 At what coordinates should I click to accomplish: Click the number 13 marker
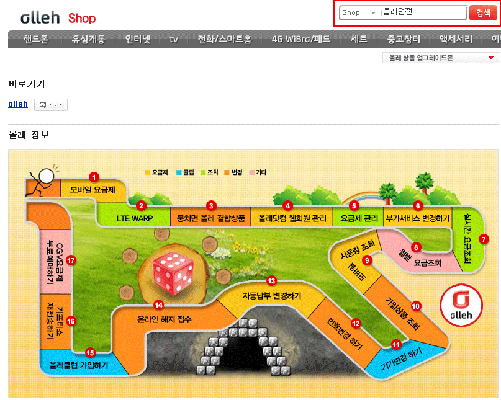pyautogui.click(x=271, y=281)
